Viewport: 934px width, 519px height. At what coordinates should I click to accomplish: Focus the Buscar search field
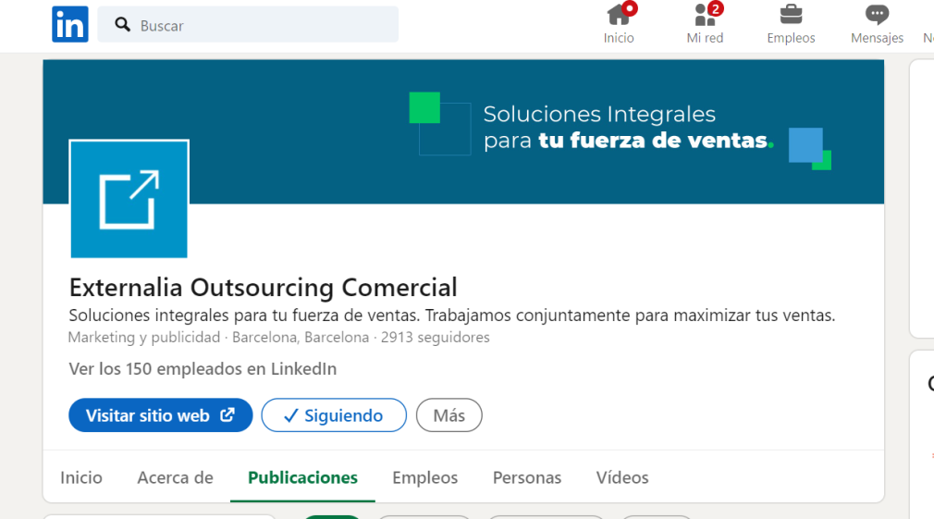(248, 24)
